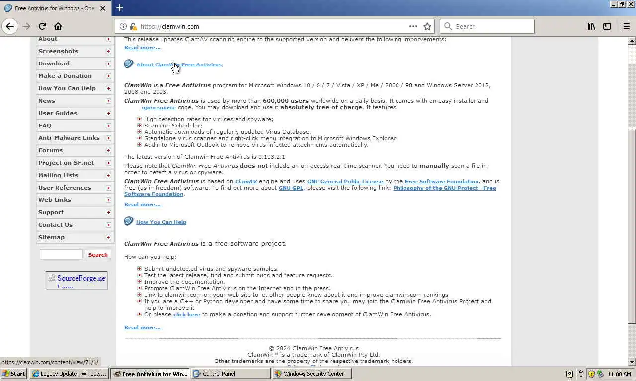Click Read more below the help list
The image size is (636, 381).
pyautogui.click(x=143, y=327)
